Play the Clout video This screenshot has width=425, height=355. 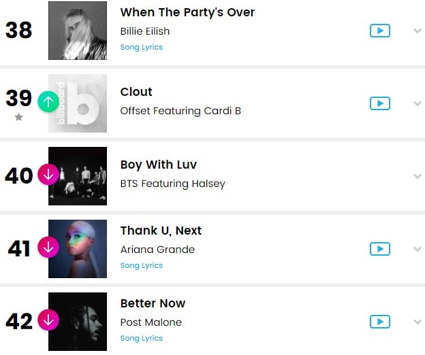(x=379, y=103)
